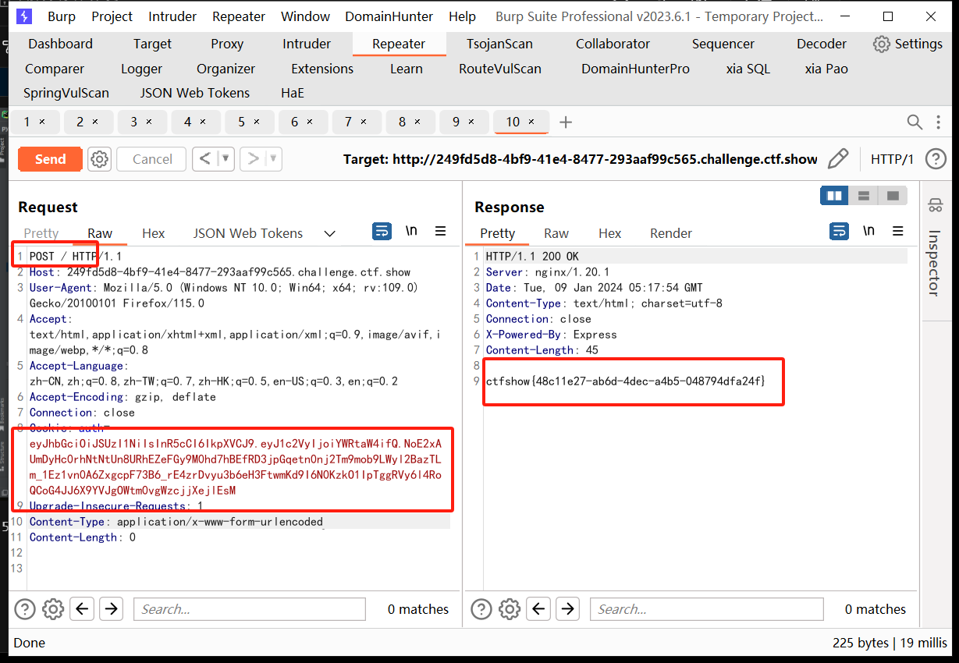Focus the response search field

click(707, 609)
